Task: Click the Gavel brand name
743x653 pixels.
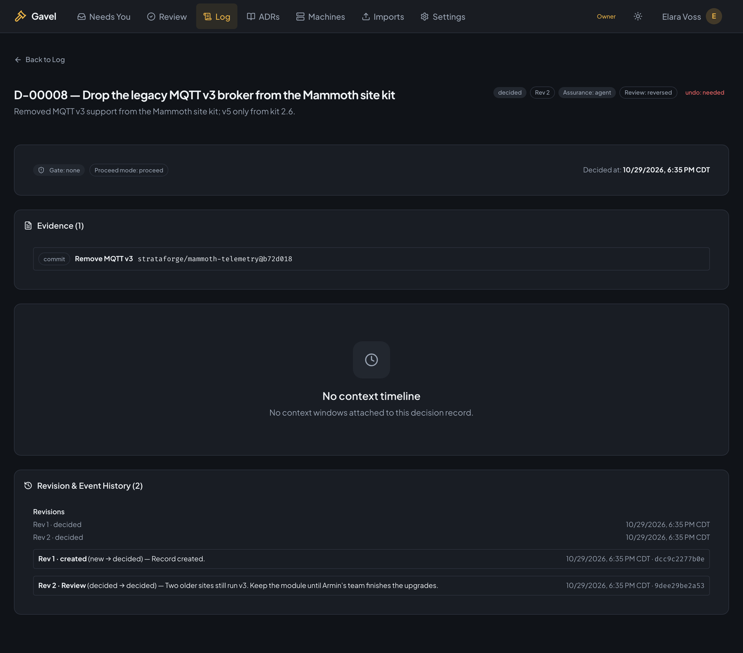Action: coord(44,17)
